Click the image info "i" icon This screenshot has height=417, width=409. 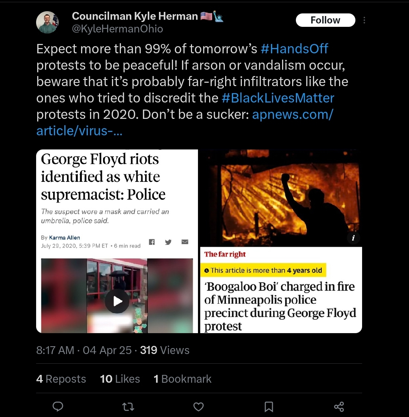pyautogui.click(x=353, y=238)
